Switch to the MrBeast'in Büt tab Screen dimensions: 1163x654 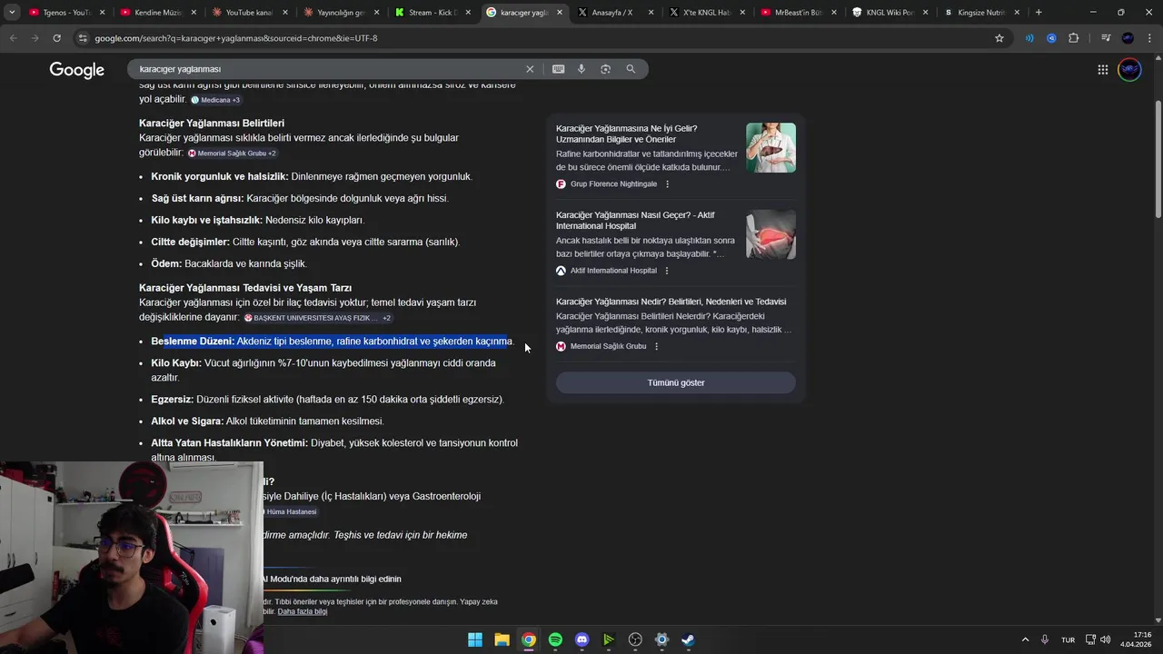click(799, 13)
